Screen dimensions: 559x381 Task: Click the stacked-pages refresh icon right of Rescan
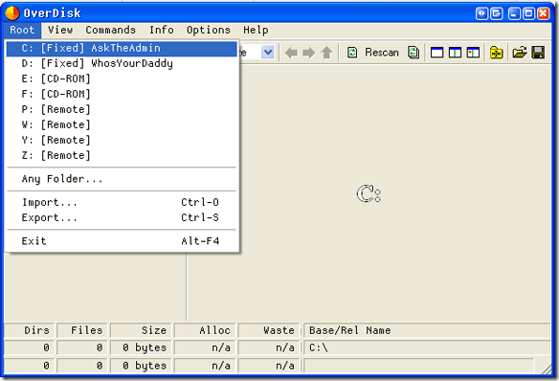click(414, 53)
